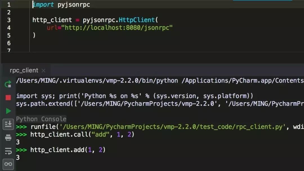Show variables with the glasses icon
304x171 pixels.
(x=8, y=164)
